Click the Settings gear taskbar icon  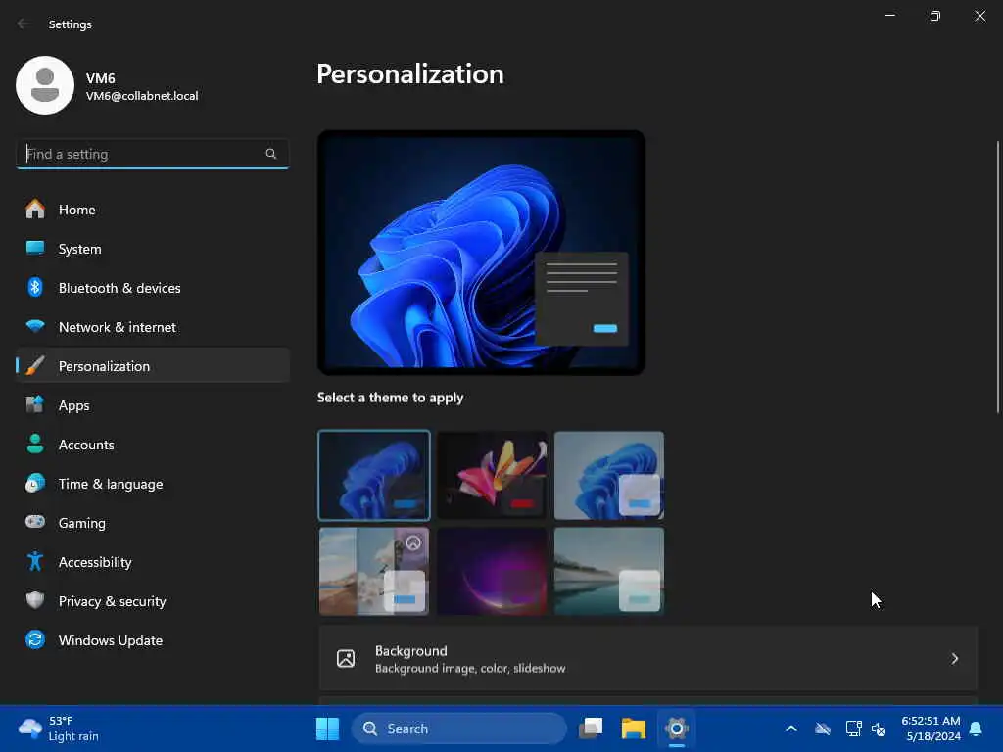point(676,728)
